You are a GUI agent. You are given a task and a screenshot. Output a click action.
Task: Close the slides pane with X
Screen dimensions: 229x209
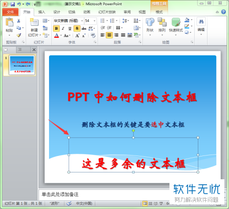[34, 49]
